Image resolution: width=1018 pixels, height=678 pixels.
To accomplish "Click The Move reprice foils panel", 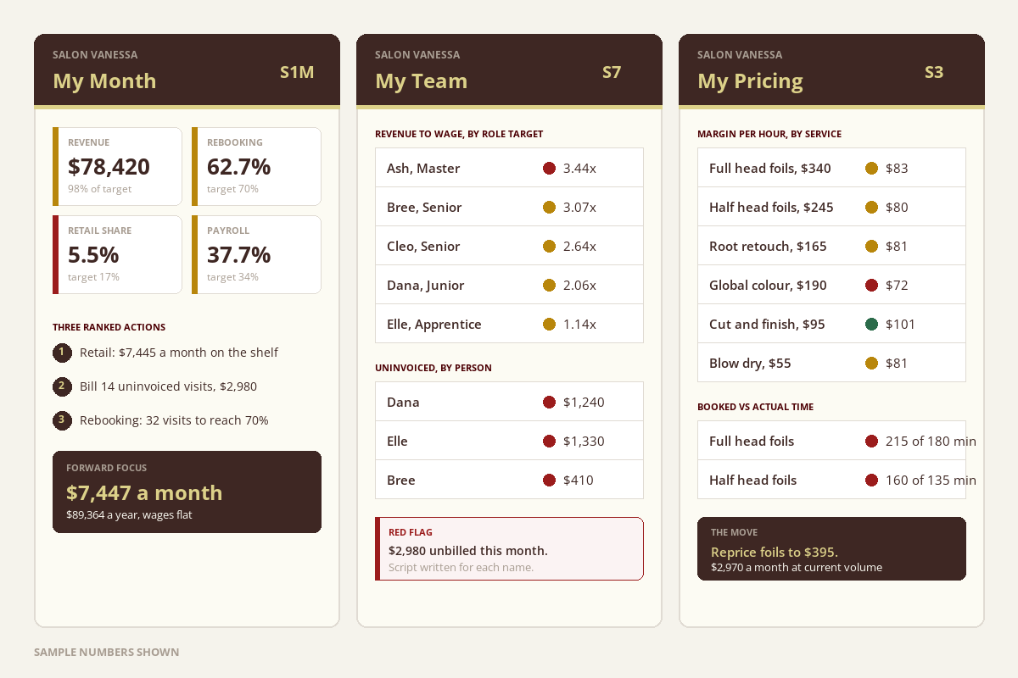I will [831, 548].
